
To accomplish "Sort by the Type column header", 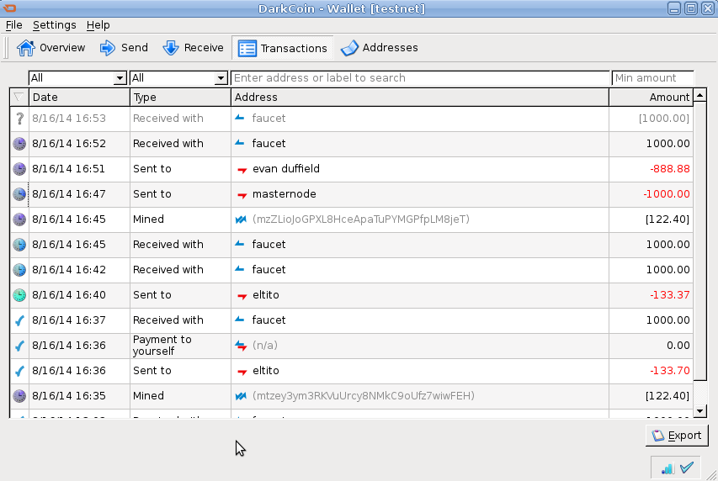I will [x=180, y=97].
